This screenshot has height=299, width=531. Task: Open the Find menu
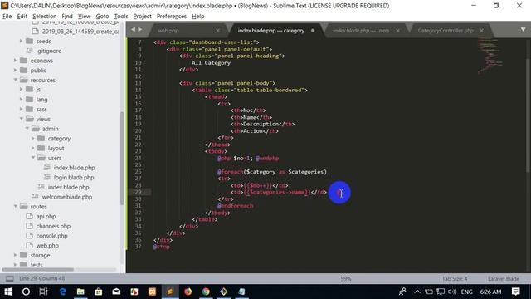point(67,17)
